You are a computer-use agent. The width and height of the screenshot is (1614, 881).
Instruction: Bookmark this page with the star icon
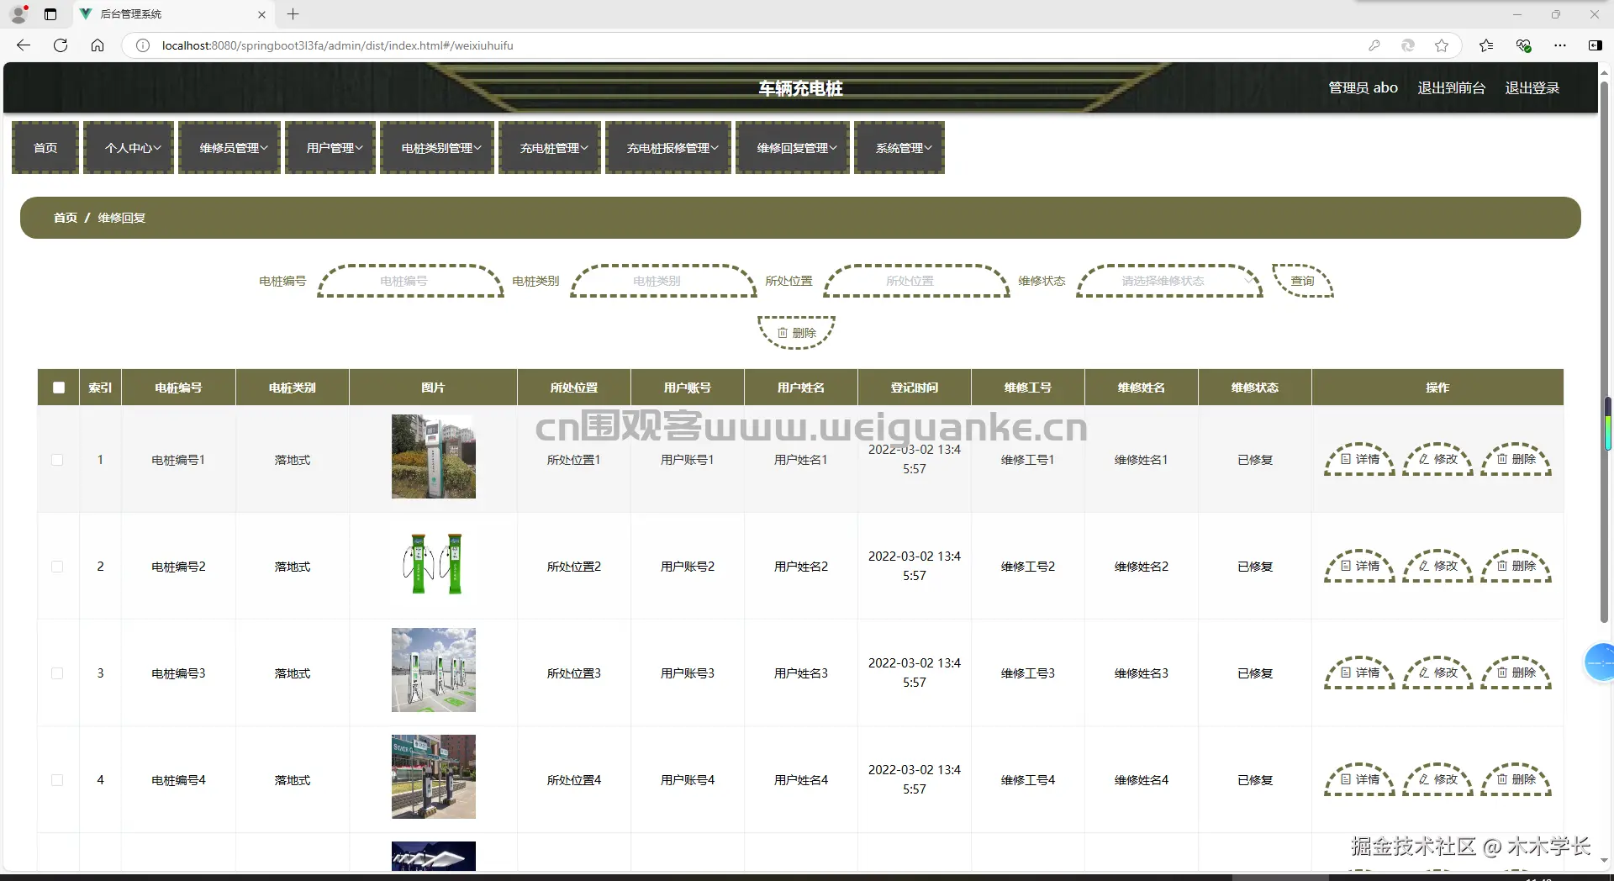point(1442,45)
